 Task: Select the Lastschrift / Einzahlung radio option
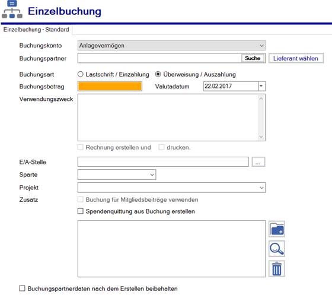click(x=81, y=74)
